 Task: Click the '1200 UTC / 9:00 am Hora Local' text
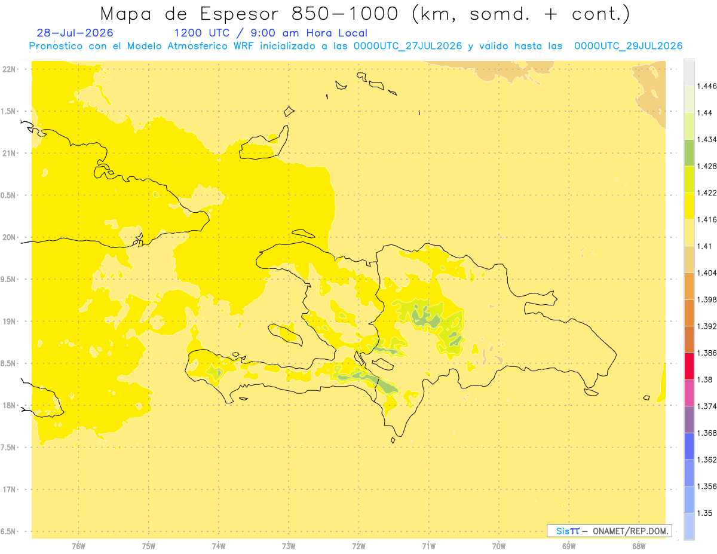[271, 33]
